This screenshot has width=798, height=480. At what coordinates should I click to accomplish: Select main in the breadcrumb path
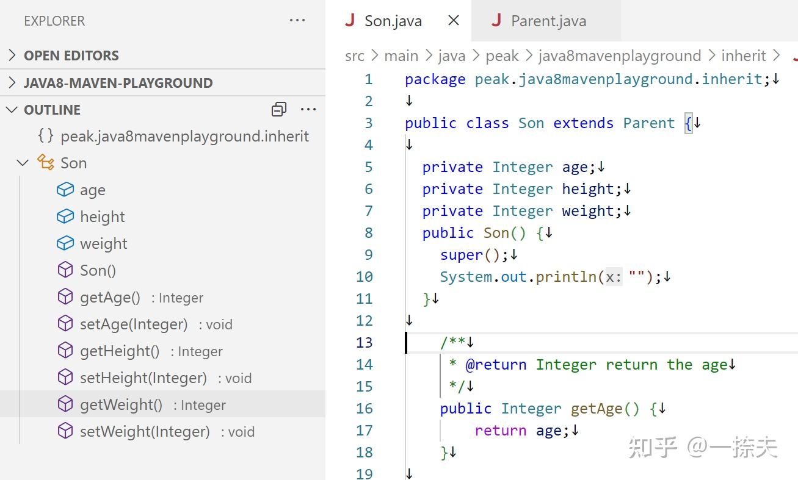coord(401,56)
